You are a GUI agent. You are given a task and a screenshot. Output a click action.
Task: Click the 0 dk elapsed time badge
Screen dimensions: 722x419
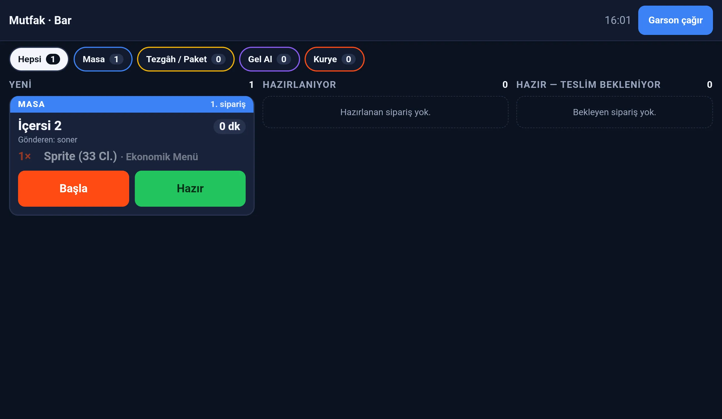click(x=230, y=126)
